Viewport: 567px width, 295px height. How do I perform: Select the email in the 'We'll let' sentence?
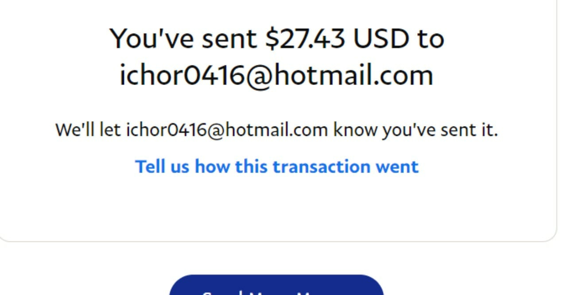click(227, 130)
